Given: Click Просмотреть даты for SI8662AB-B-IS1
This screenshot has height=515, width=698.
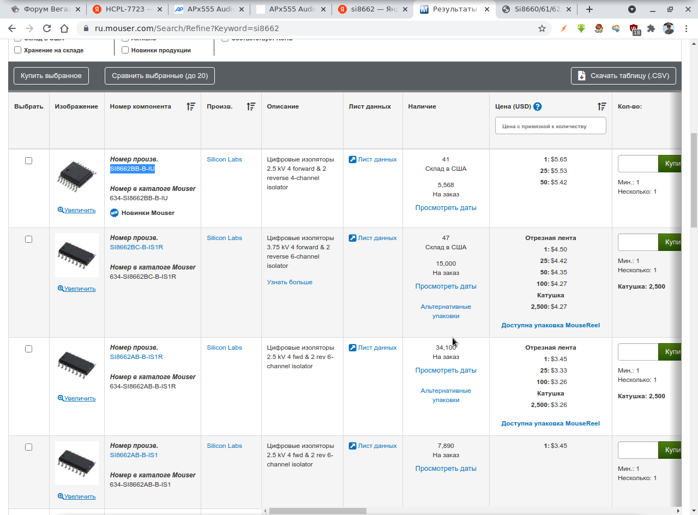Looking at the screenshot, I should [446, 469].
